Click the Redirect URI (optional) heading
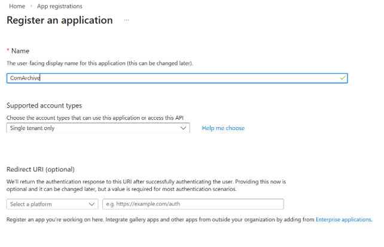This screenshot has height=247, width=384. [x=41, y=169]
